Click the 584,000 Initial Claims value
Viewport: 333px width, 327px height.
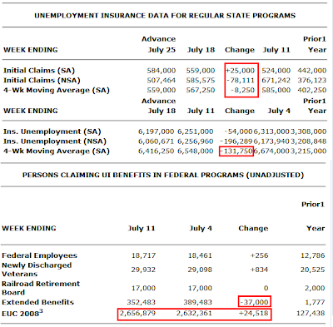coord(162,71)
